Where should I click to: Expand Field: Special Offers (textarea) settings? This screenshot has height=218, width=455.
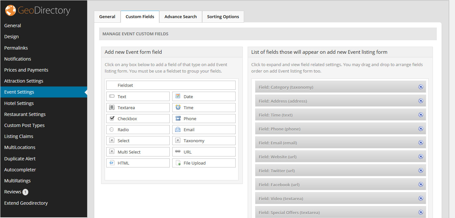340,212
